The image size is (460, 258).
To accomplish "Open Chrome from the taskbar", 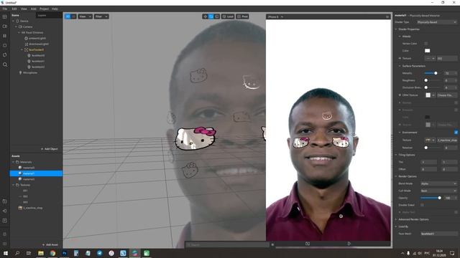I will point(52,253).
